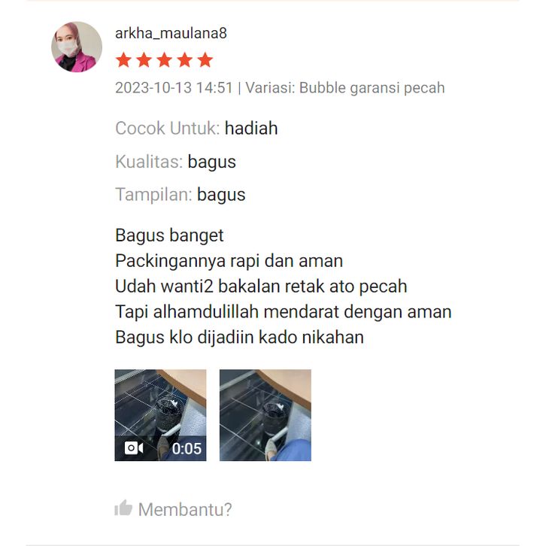The width and height of the screenshot is (546, 546).
Task: Play the 0:05 review video thumbnail
Action: 160,415
